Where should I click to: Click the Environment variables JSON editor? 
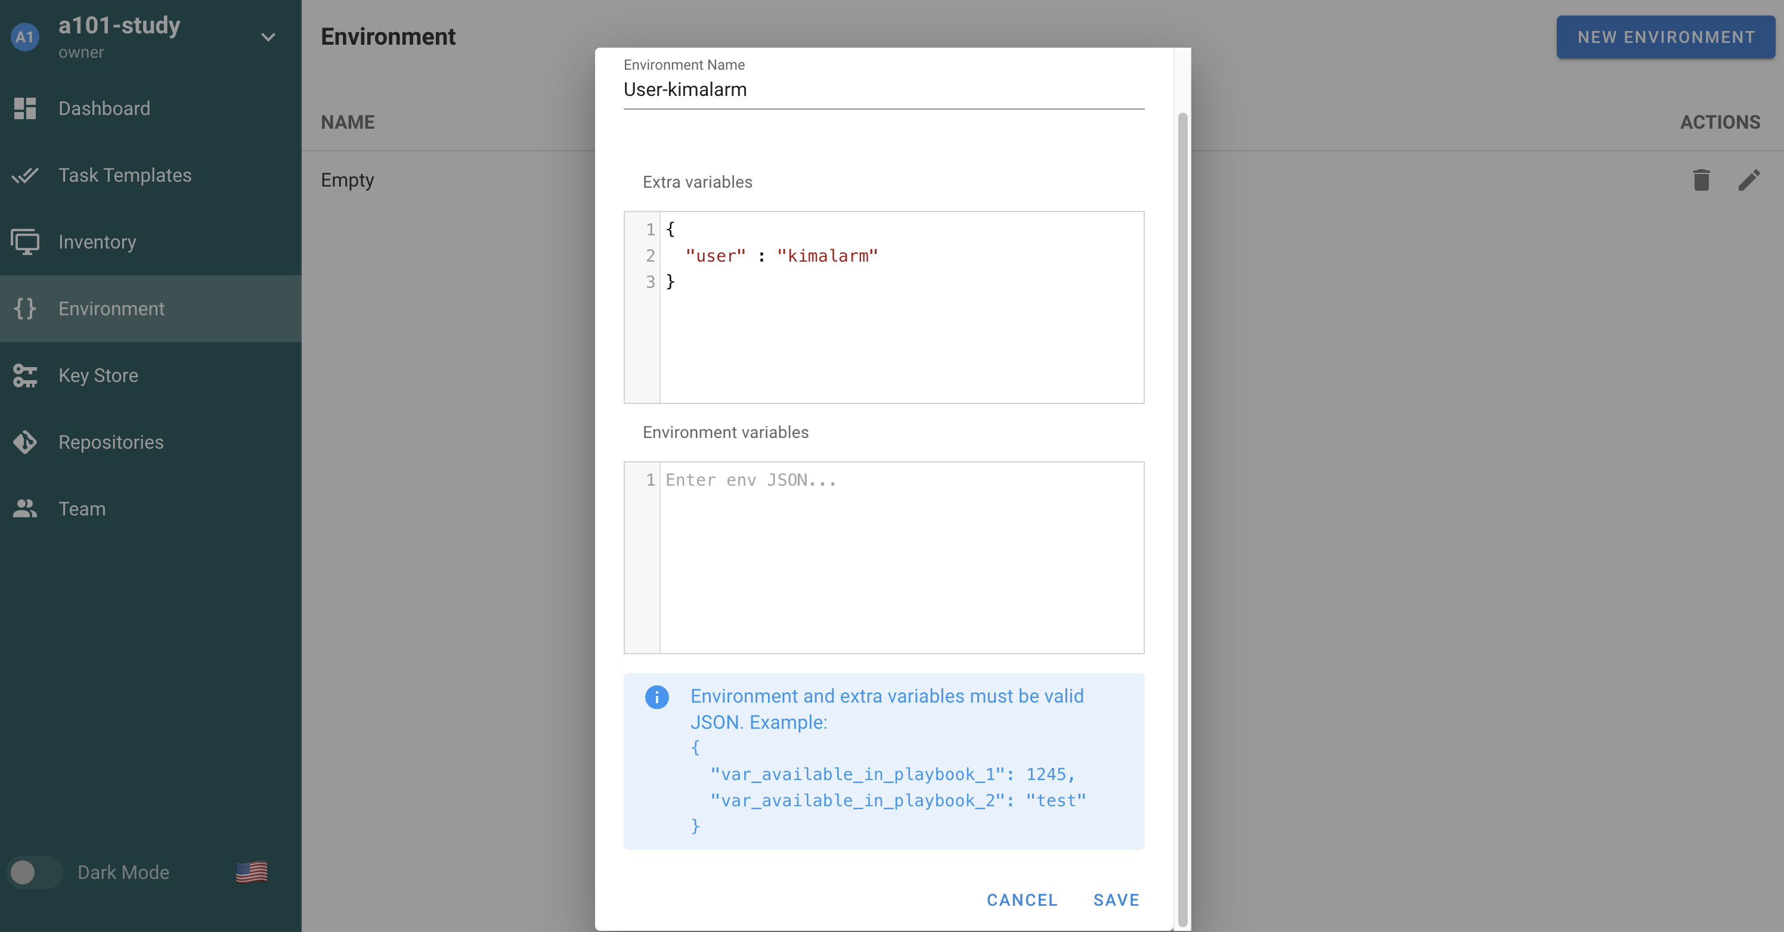[x=884, y=558]
